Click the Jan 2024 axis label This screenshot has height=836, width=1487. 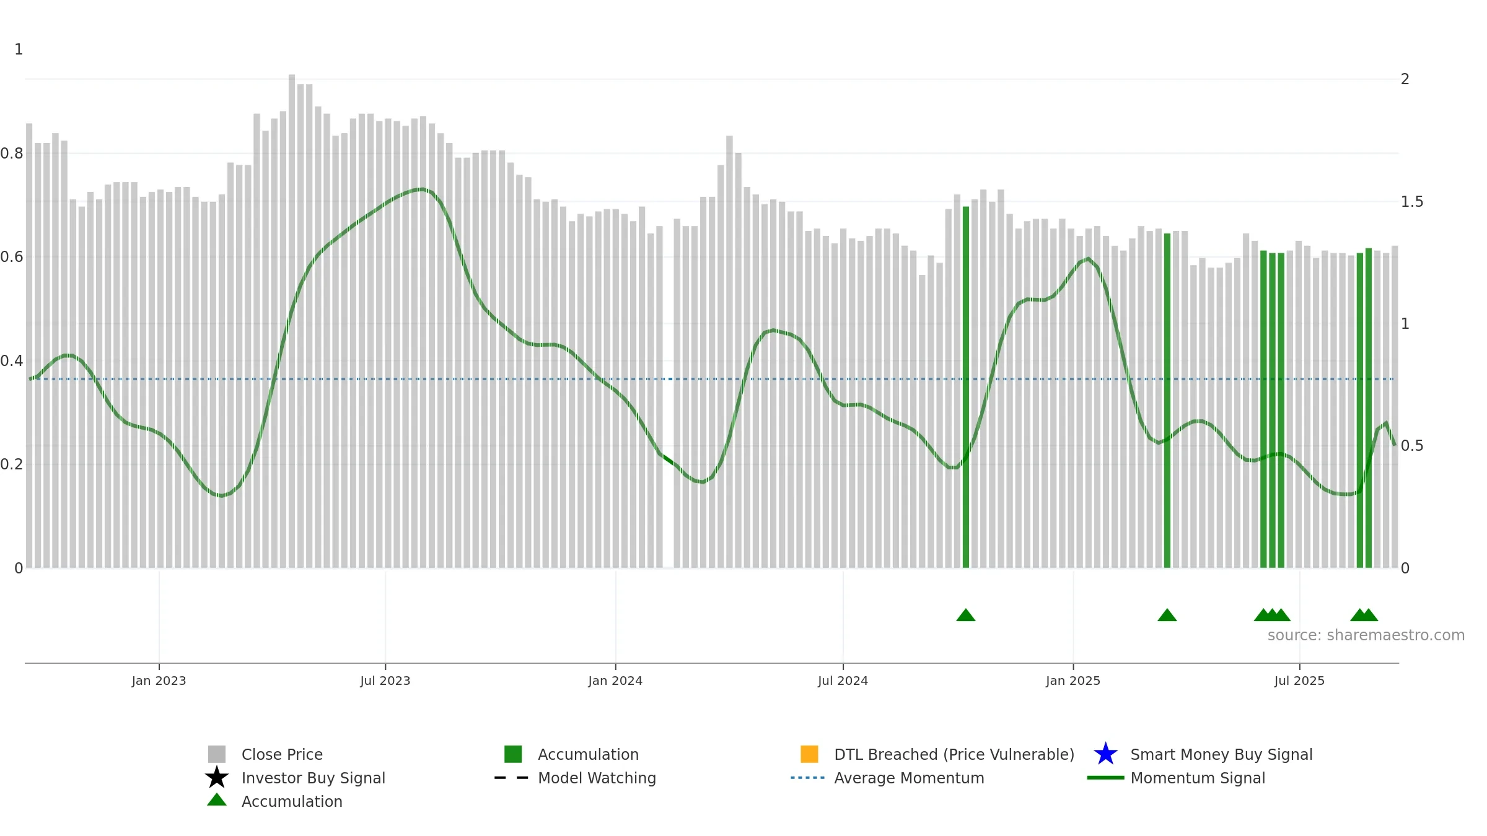[x=615, y=681]
